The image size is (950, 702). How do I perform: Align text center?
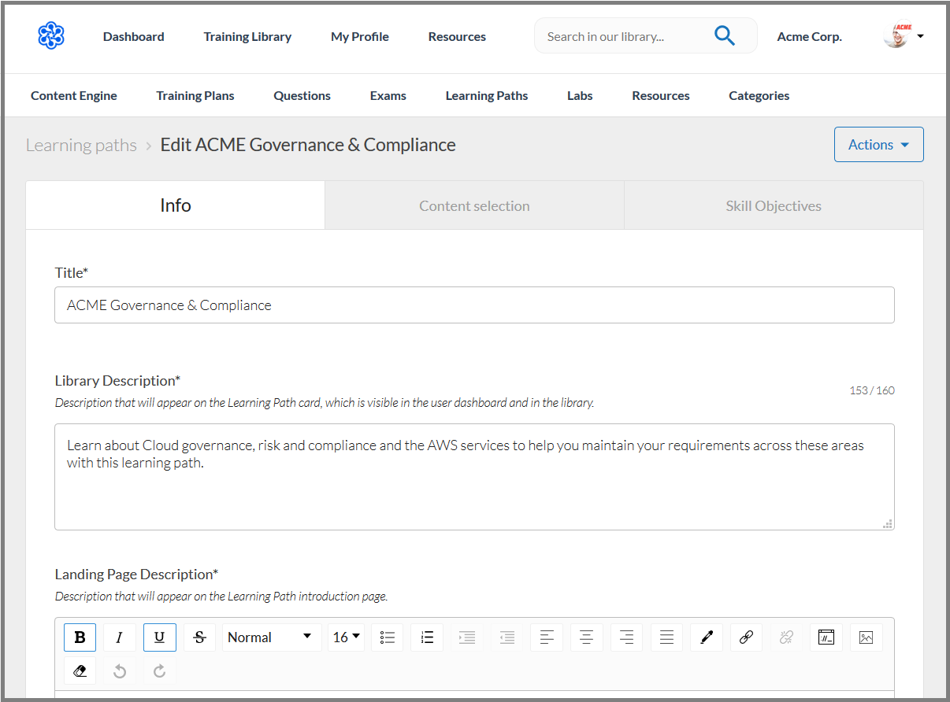pyautogui.click(x=587, y=637)
